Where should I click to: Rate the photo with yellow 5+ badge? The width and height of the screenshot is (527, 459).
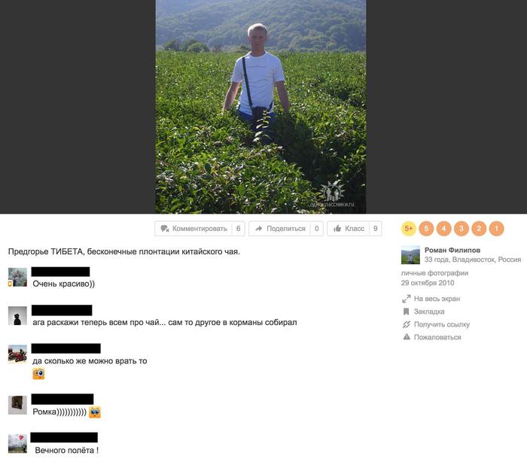pos(408,229)
